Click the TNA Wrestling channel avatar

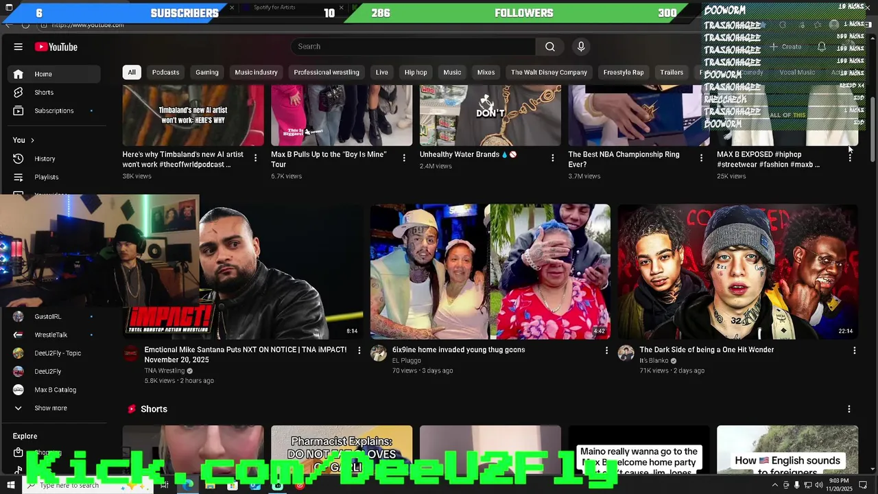pos(130,353)
